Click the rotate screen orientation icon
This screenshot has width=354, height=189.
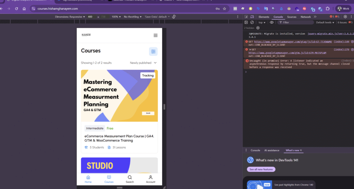[x=174, y=17]
